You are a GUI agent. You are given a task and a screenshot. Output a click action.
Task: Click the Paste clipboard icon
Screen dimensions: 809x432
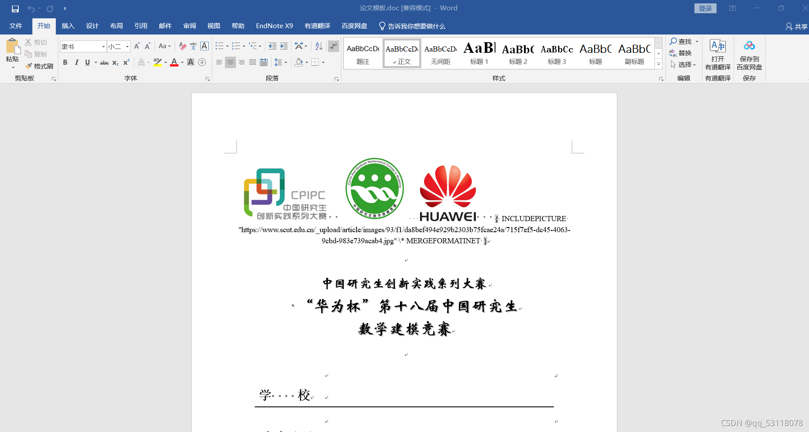pos(12,46)
